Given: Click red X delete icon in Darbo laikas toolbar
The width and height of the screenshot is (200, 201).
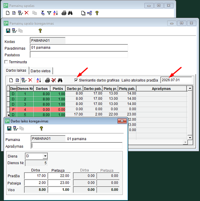Looking at the screenshot, I should point(30,80).
